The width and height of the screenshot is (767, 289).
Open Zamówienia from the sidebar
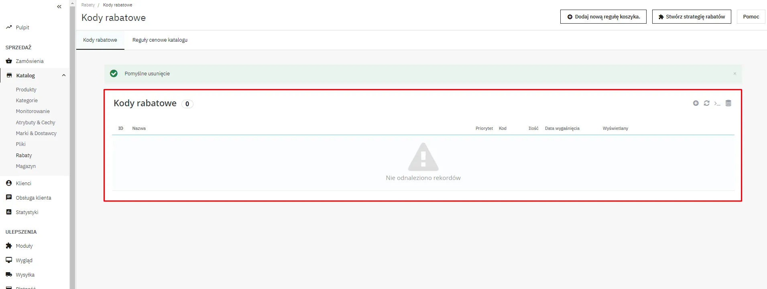tap(29, 61)
